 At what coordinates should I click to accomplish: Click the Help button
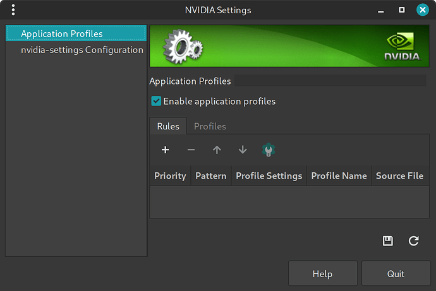coord(322,274)
